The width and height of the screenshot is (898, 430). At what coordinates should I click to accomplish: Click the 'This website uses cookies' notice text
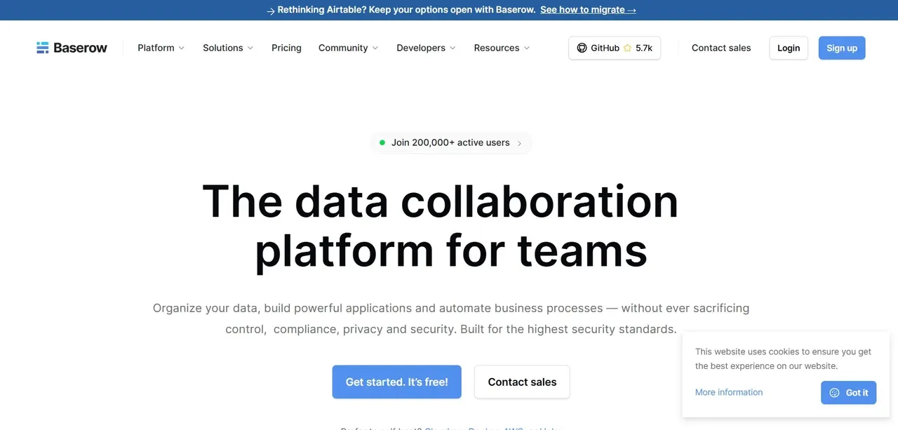coord(783,358)
